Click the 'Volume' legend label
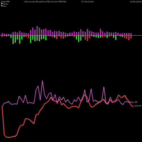Image resolution: width=142 pixels, height=142 pixels. [x=5, y=4]
